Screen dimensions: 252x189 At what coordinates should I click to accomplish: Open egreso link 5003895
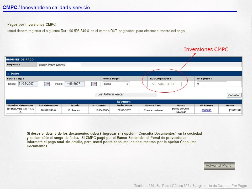[x=206, y=111]
